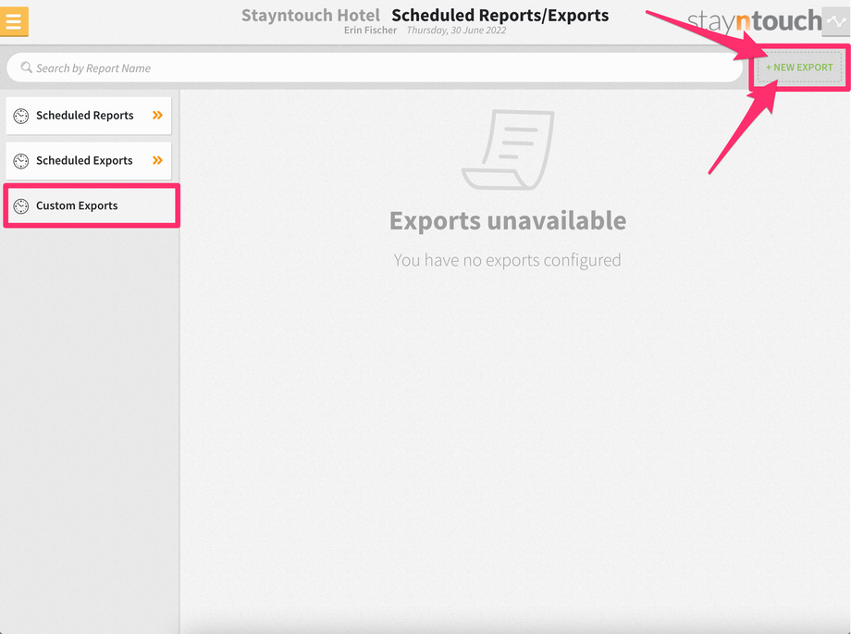Click the Exports unavailable message
The image size is (851, 634).
coord(508,220)
